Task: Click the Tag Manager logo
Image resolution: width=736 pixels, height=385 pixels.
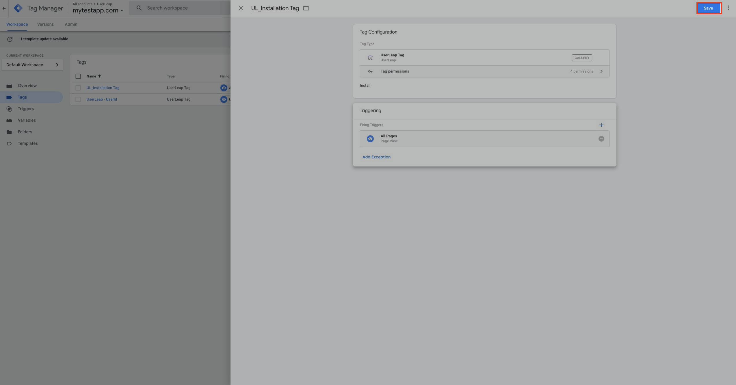Action: [x=18, y=8]
